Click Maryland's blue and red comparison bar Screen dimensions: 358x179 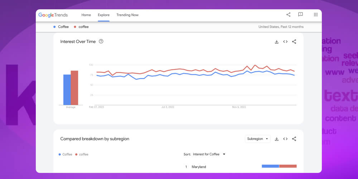[279, 166]
